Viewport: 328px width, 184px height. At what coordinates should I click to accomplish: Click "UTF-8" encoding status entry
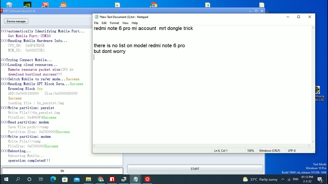tap(292, 151)
